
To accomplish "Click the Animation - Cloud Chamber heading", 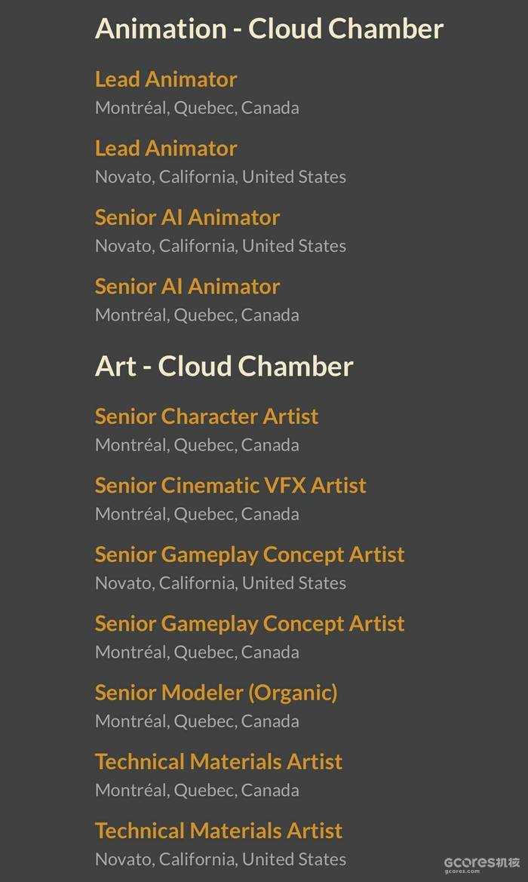I will coord(269,29).
